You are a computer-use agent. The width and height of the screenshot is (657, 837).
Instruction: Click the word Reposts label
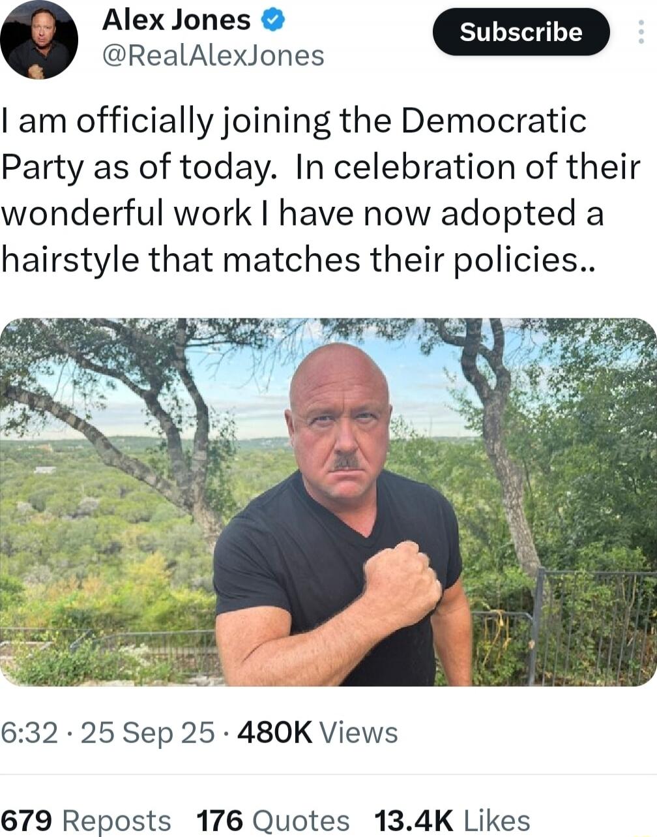click(117, 821)
